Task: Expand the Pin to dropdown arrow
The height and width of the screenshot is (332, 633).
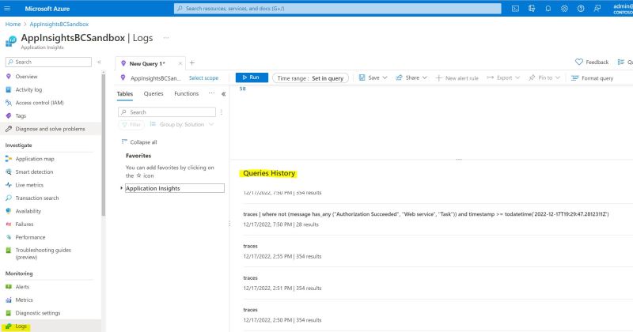Action: coord(558,77)
